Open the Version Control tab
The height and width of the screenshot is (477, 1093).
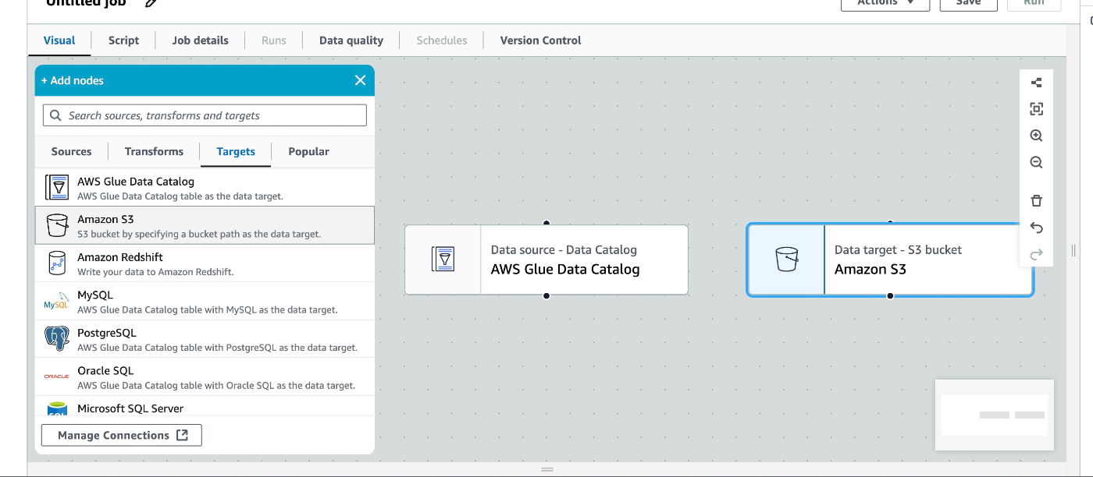click(x=540, y=41)
